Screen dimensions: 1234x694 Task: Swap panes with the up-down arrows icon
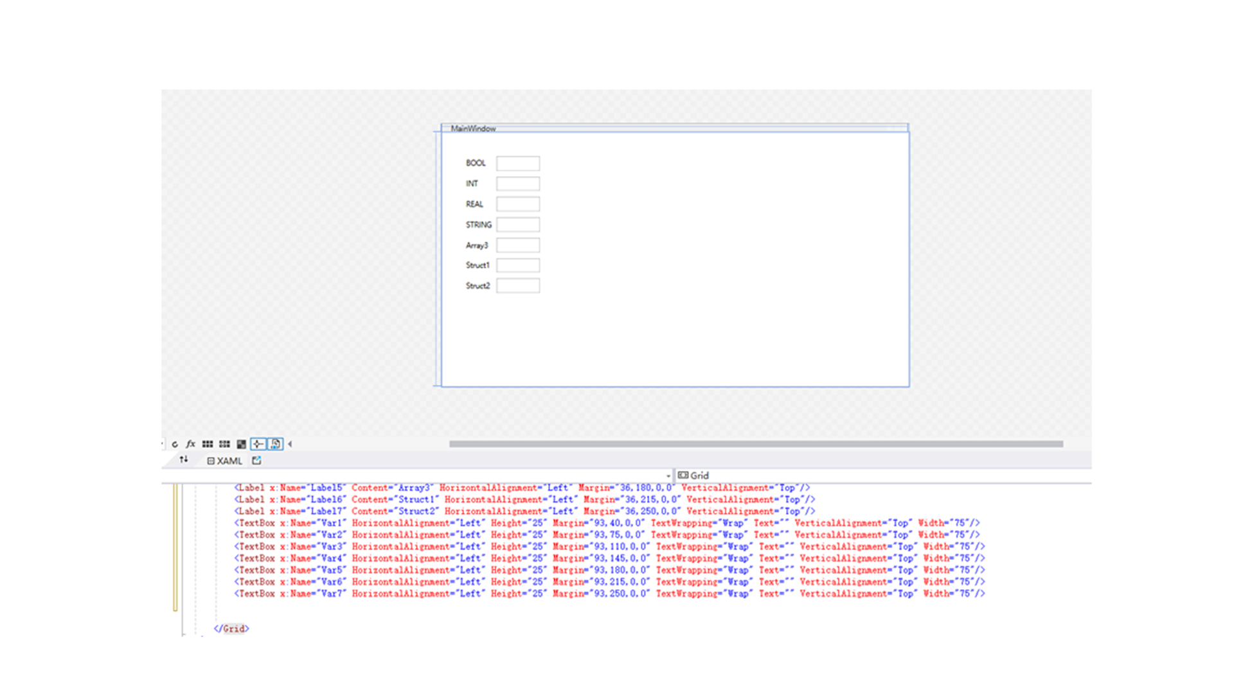184,459
